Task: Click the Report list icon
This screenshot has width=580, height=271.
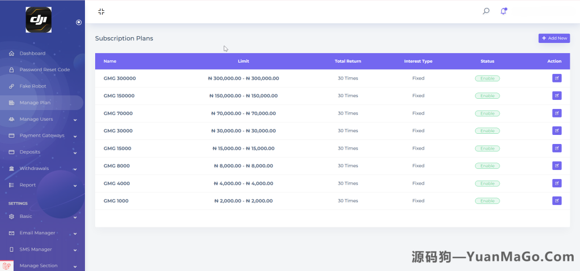Action: click(x=11, y=185)
